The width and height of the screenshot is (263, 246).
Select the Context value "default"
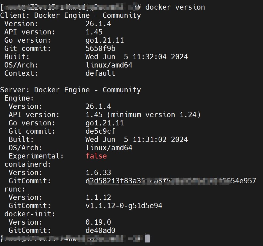[100, 73]
